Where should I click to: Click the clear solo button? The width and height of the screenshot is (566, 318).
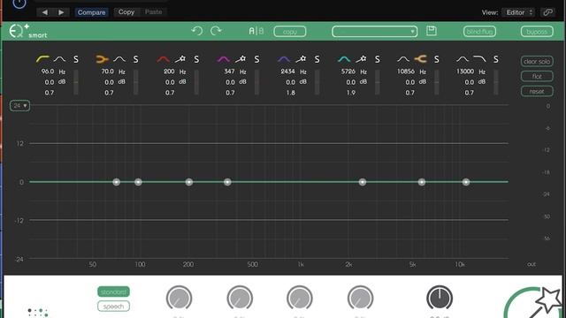tap(537, 61)
